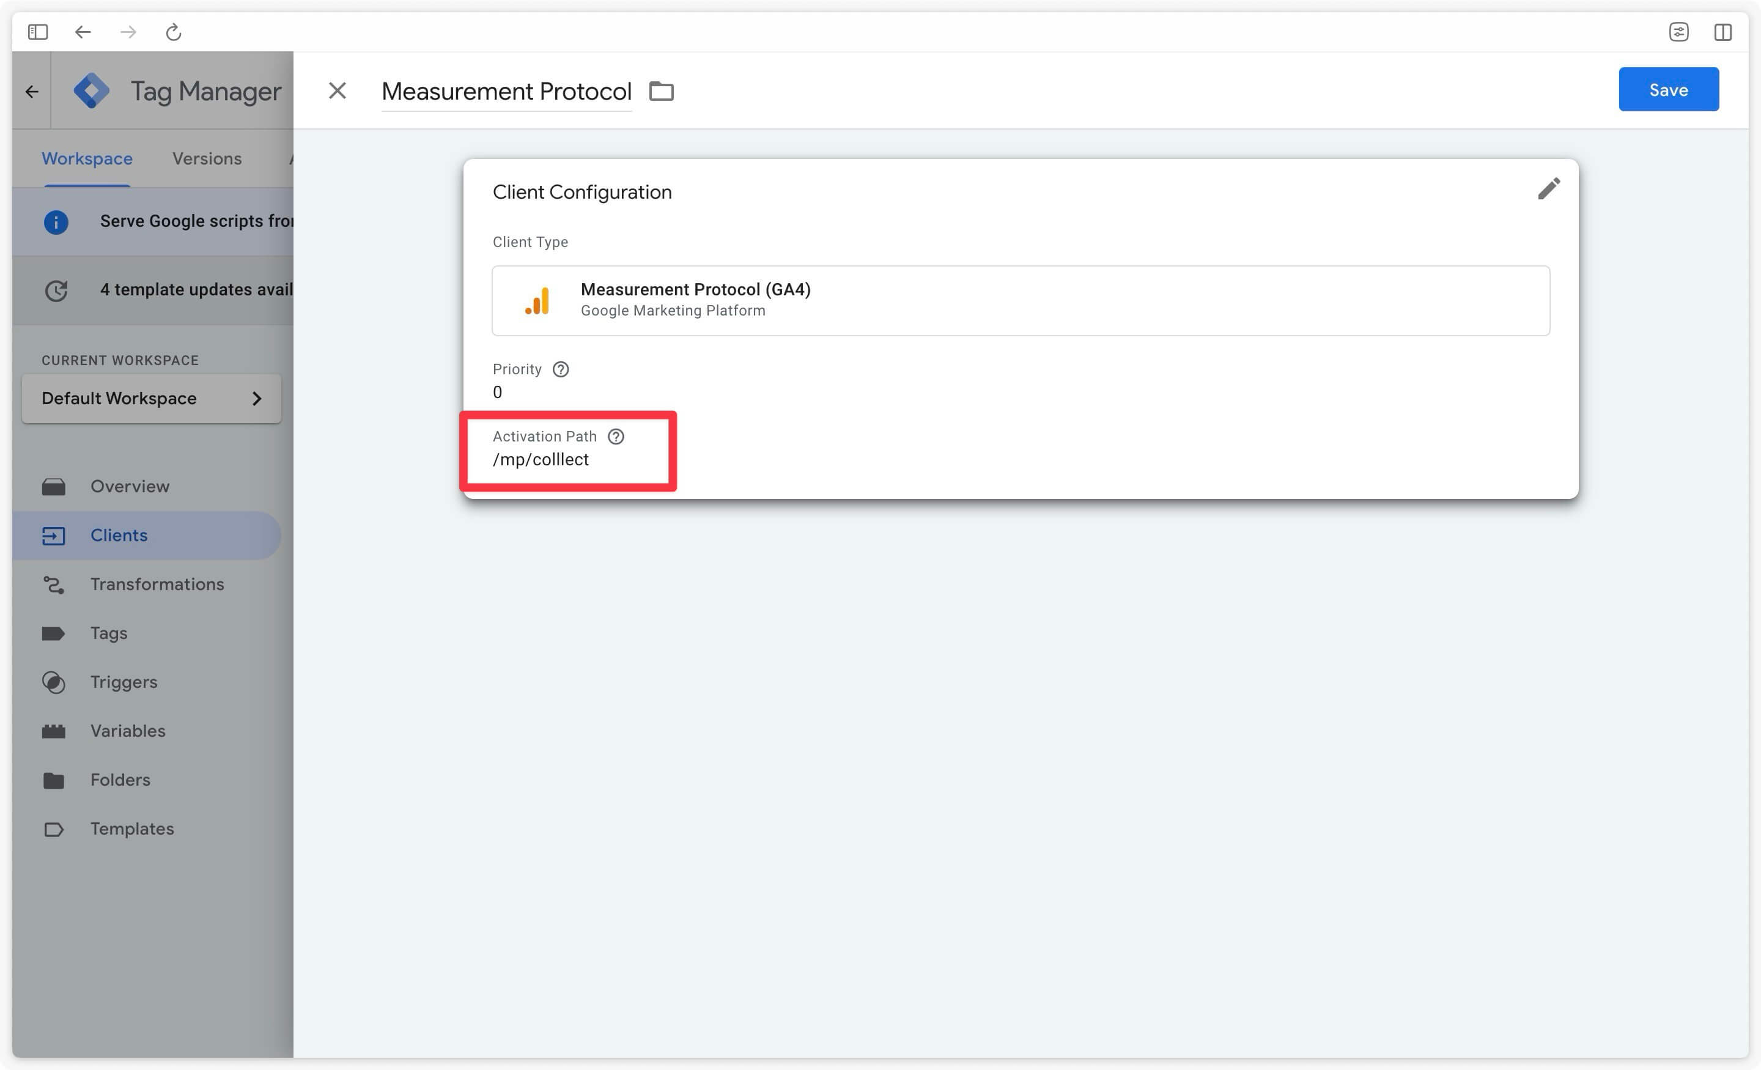Click the /mp/colllect activation path value

pos(541,460)
